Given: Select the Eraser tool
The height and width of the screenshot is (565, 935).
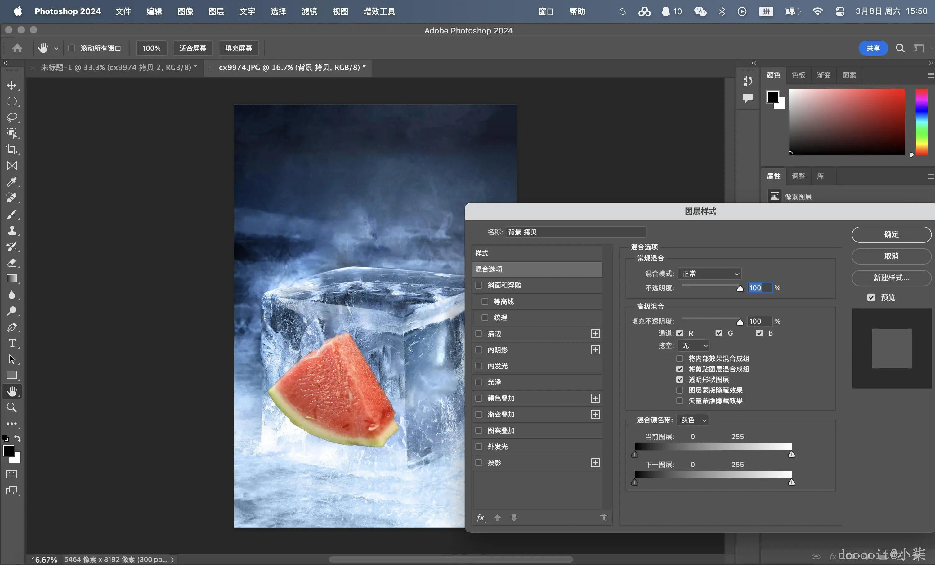Looking at the screenshot, I should click(12, 262).
